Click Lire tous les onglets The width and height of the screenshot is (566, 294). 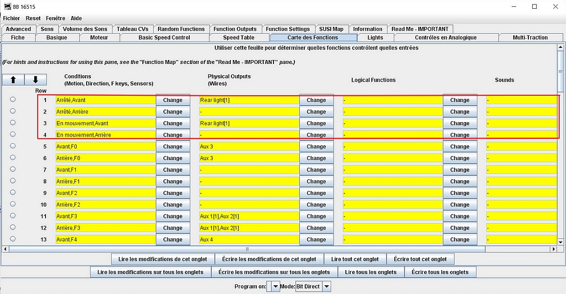(x=371, y=272)
